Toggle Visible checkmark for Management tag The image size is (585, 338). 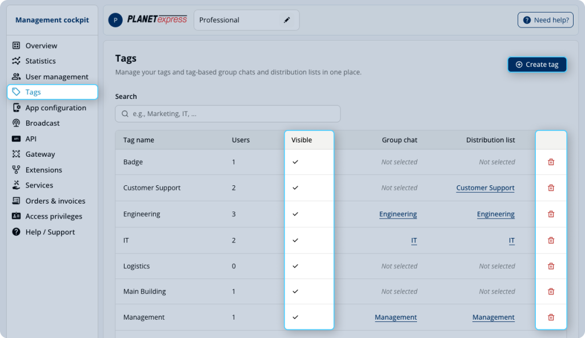(295, 317)
